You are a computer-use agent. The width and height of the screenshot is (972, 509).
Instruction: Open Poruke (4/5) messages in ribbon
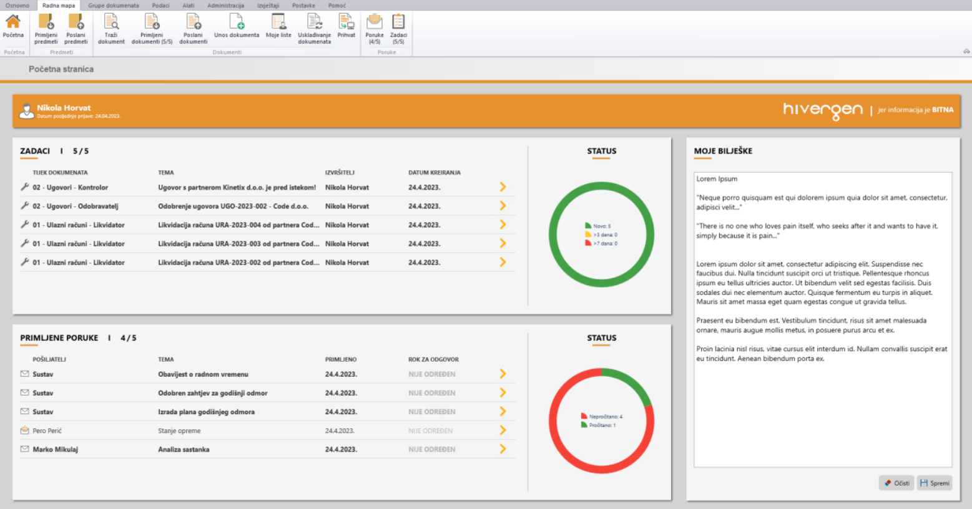point(375,29)
